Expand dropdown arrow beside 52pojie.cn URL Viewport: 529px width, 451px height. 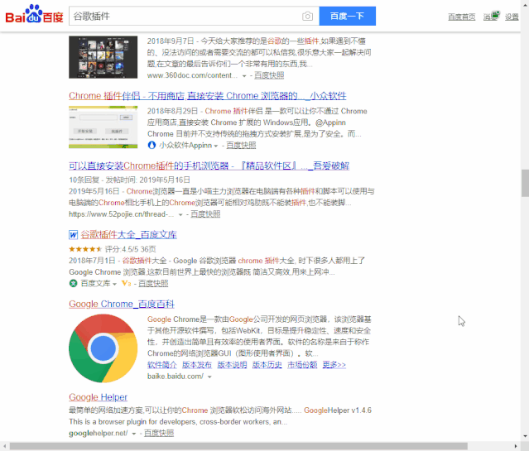(x=180, y=214)
